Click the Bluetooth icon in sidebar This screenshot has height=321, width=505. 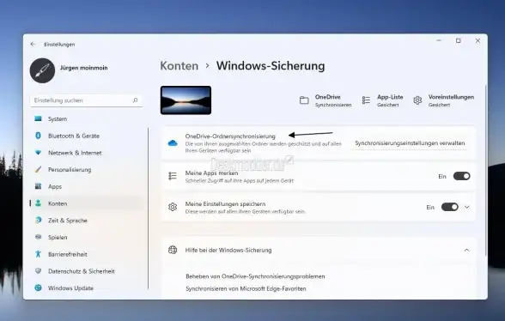click(x=38, y=136)
